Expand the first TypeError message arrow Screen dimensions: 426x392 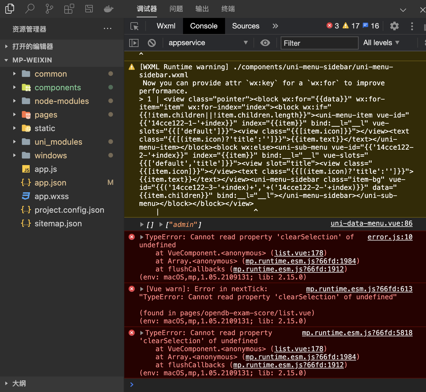142,237
